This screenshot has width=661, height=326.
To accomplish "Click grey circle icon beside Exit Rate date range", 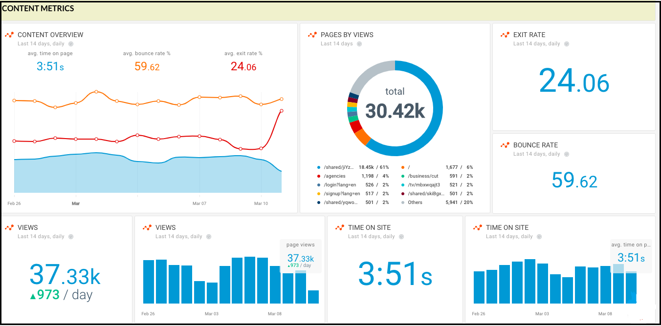I will (x=567, y=44).
